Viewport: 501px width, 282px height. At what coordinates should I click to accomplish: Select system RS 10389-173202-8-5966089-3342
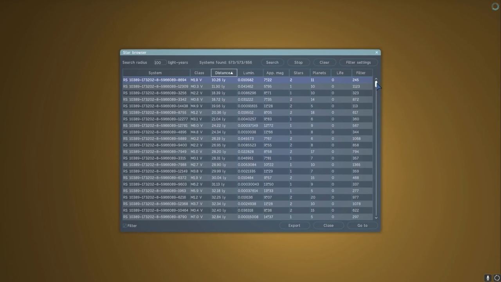[x=247, y=99]
